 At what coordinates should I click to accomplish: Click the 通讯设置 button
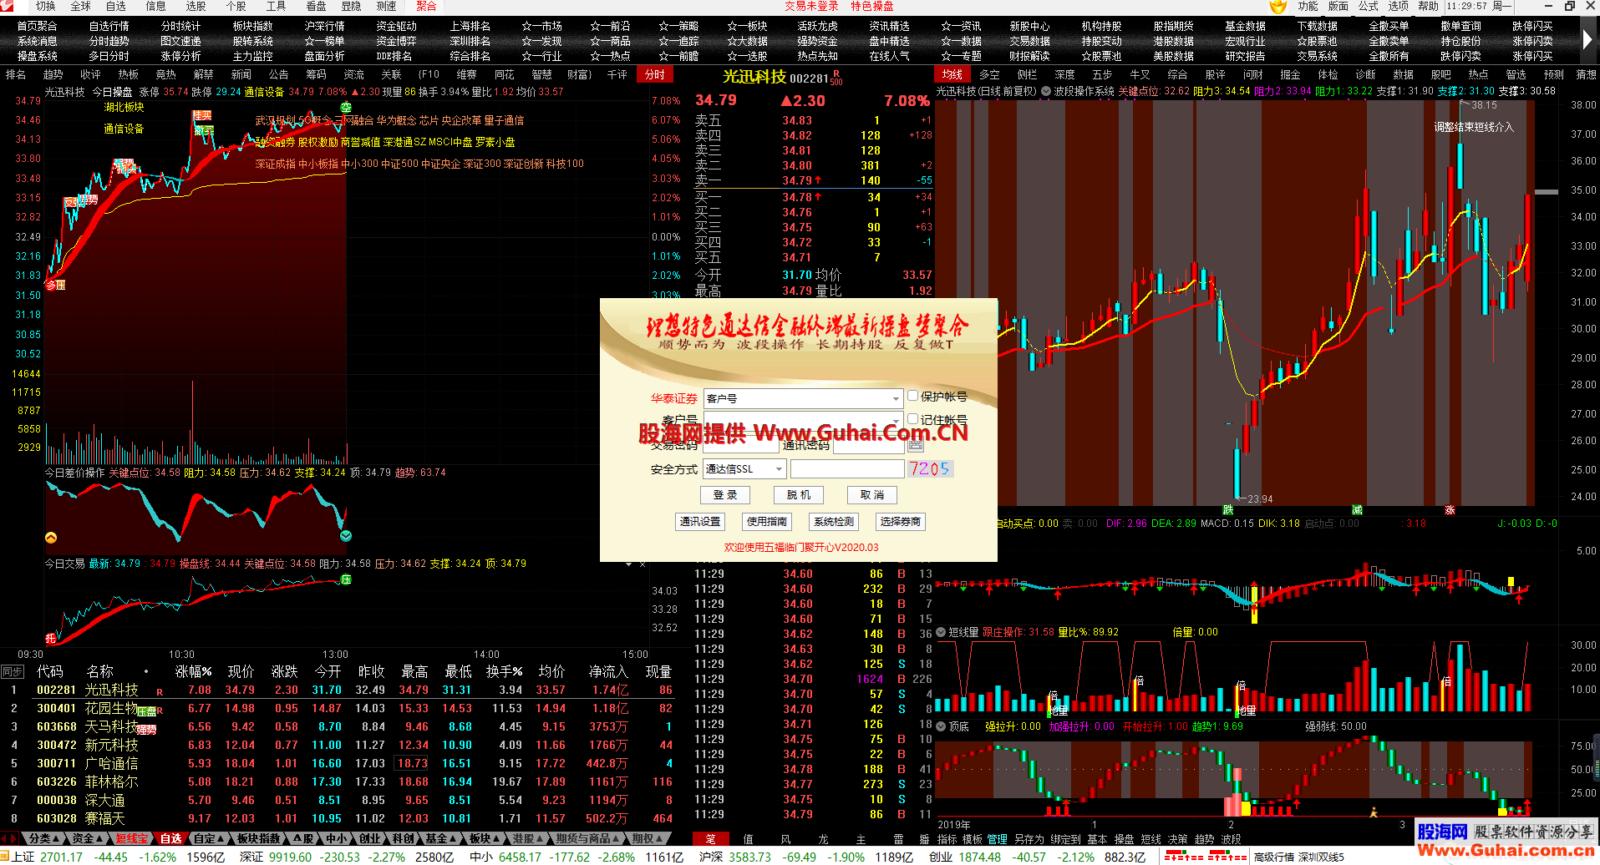pos(700,522)
